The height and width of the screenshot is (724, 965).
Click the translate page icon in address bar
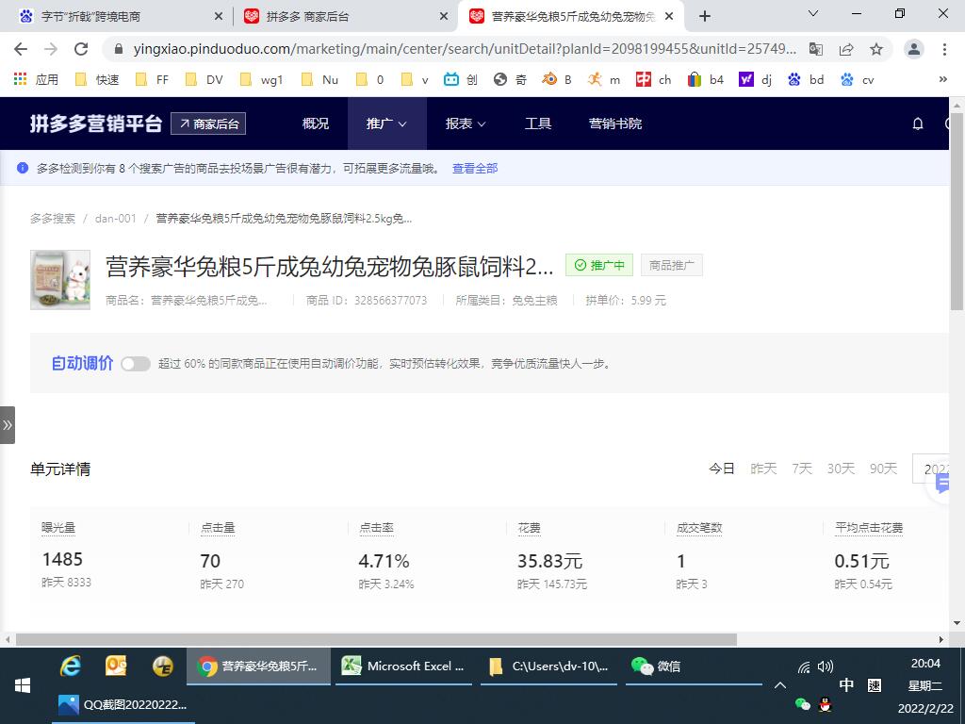click(x=816, y=49)
